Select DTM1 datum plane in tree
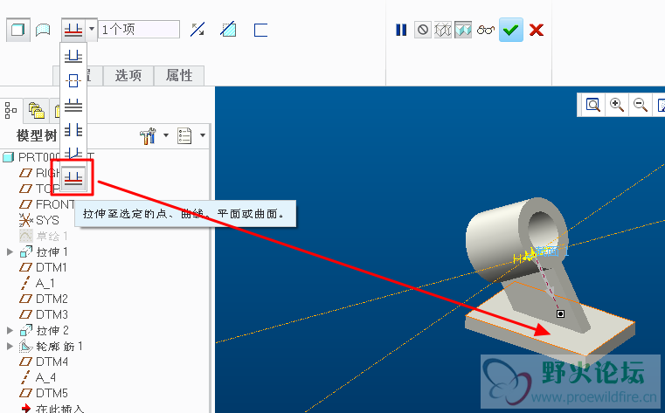 (44, 267)
